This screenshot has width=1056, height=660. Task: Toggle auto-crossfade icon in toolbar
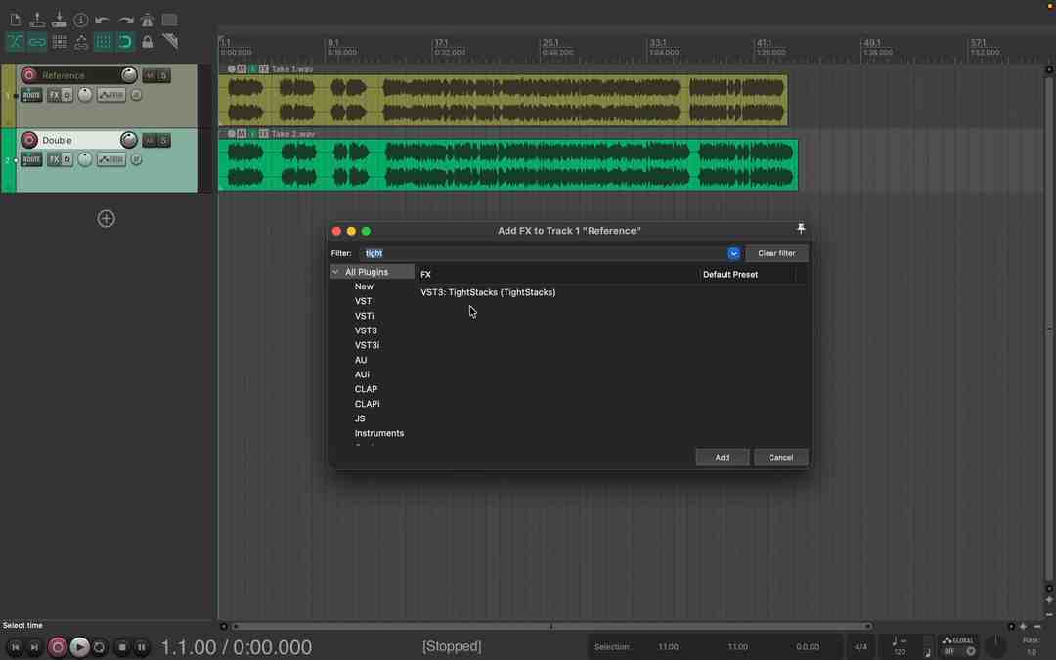[x=16, y=42]
